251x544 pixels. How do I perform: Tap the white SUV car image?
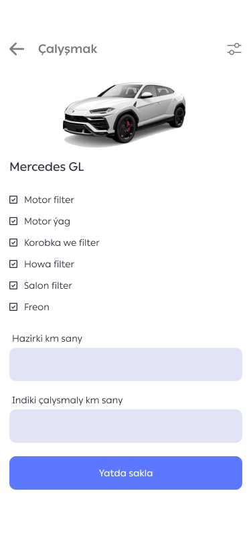124,114
